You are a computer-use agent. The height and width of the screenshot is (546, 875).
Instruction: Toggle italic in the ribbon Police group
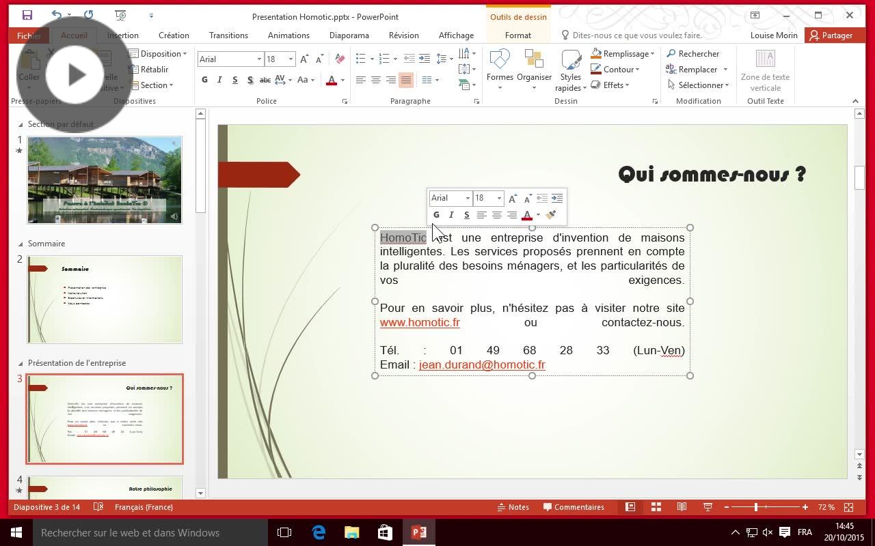click(219, 80)
